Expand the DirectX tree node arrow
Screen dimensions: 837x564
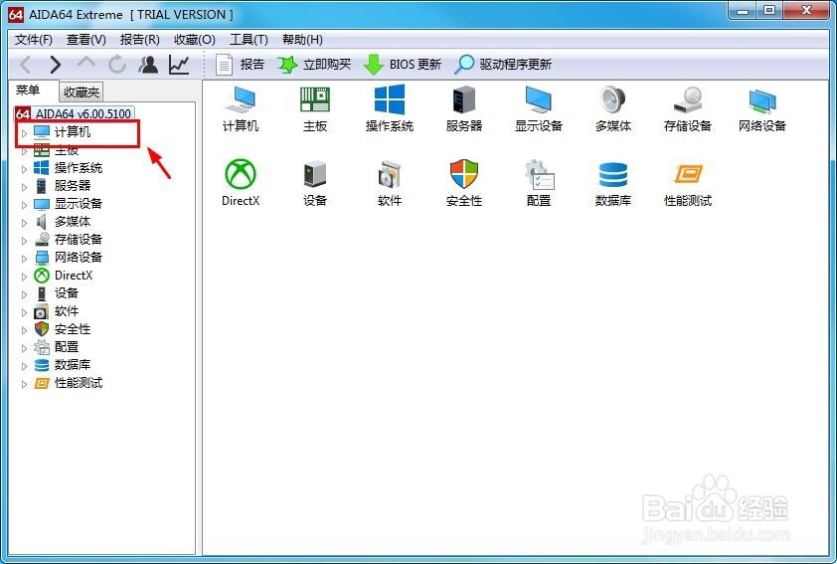(24, 277)
